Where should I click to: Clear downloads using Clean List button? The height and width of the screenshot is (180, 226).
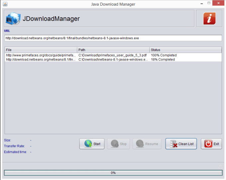point(181,144)
